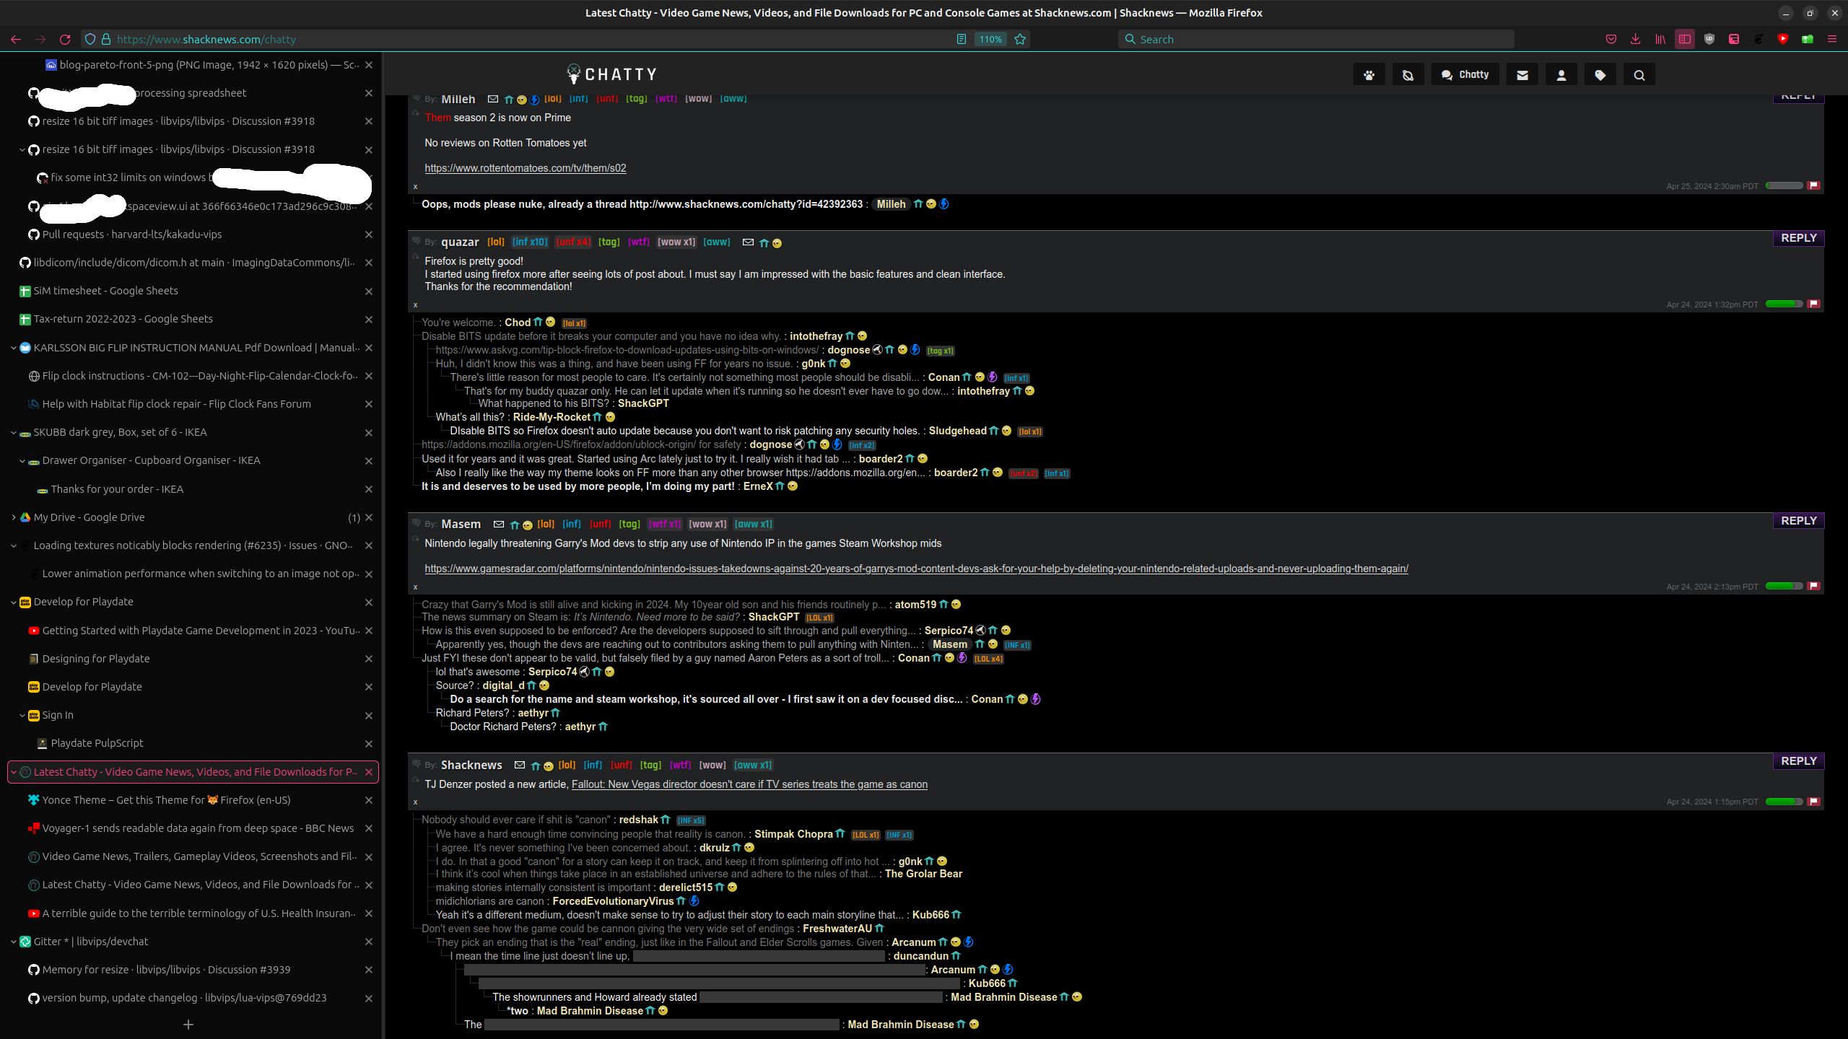Flag Masem's post with red flag icon
The width and height of the screenshot is (1848, 1039).
(x=1813, y=586)
